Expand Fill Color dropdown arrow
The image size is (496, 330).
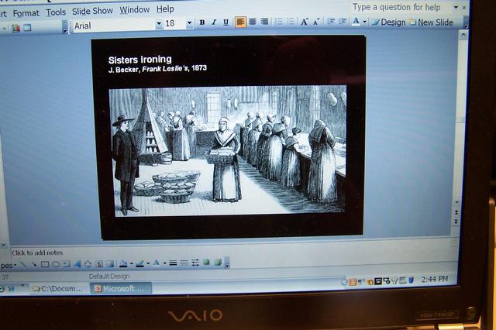pyautogui.click(x=131, y=263)
